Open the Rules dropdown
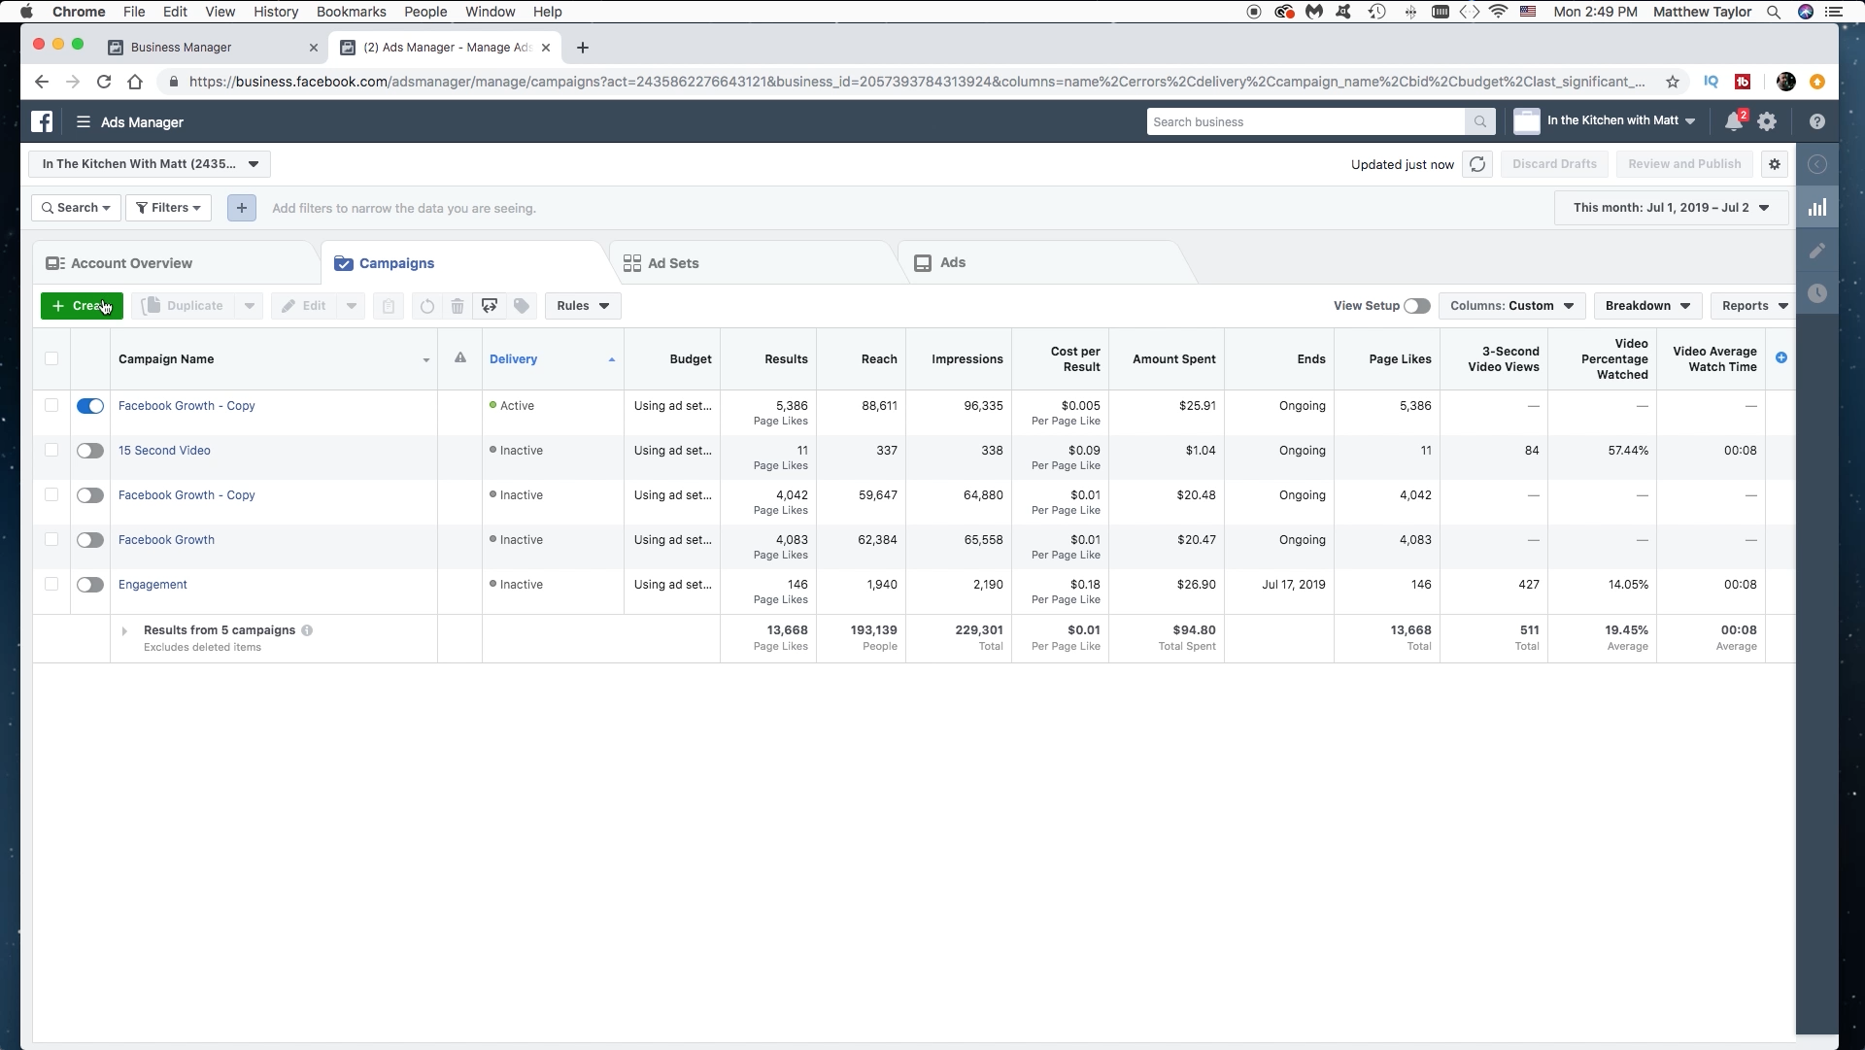 pos(583,306)
